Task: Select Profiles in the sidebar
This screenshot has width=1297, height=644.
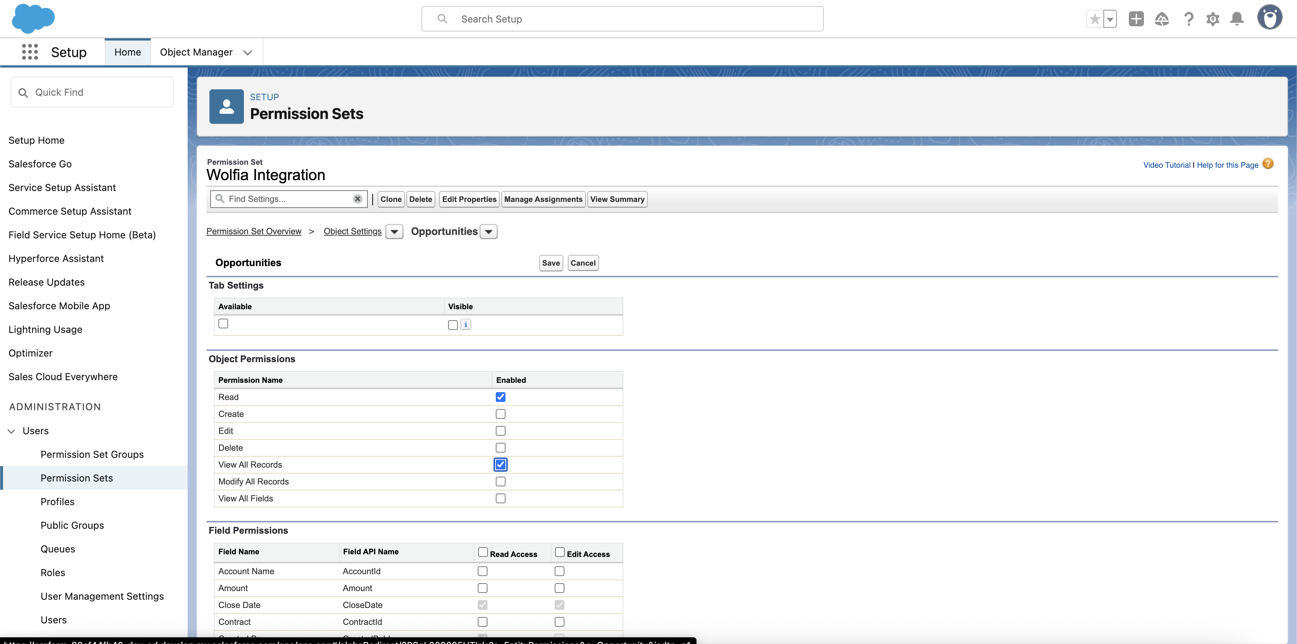Action: coord(57,501)
